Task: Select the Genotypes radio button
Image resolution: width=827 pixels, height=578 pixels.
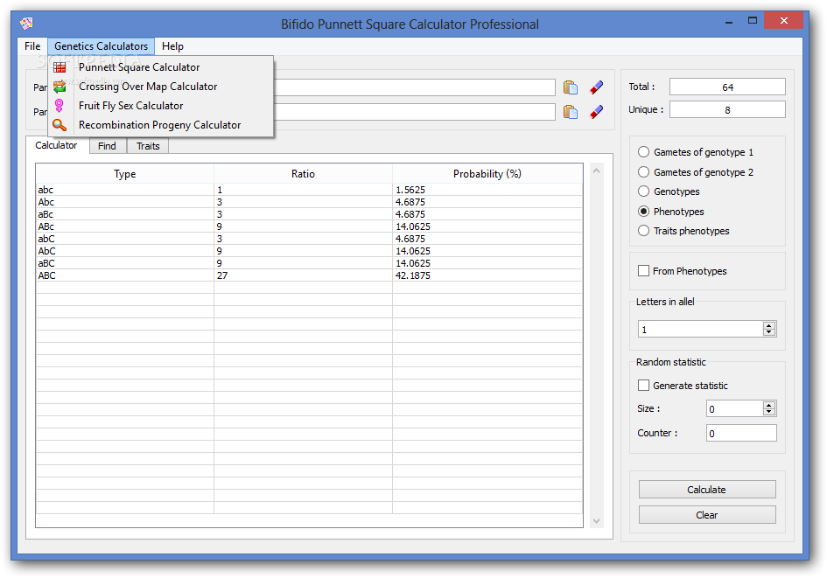Action: click(643, 192)
